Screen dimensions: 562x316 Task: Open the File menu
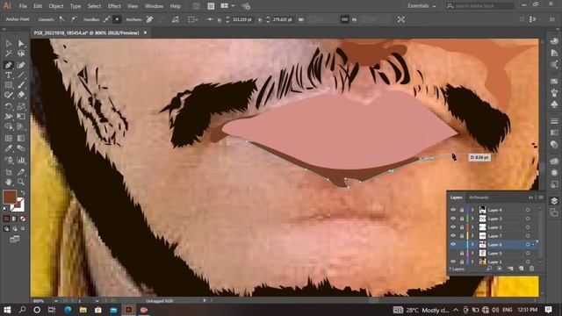23,6
